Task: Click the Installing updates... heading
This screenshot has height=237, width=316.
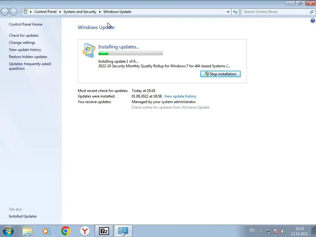Action: pos(118,47)
